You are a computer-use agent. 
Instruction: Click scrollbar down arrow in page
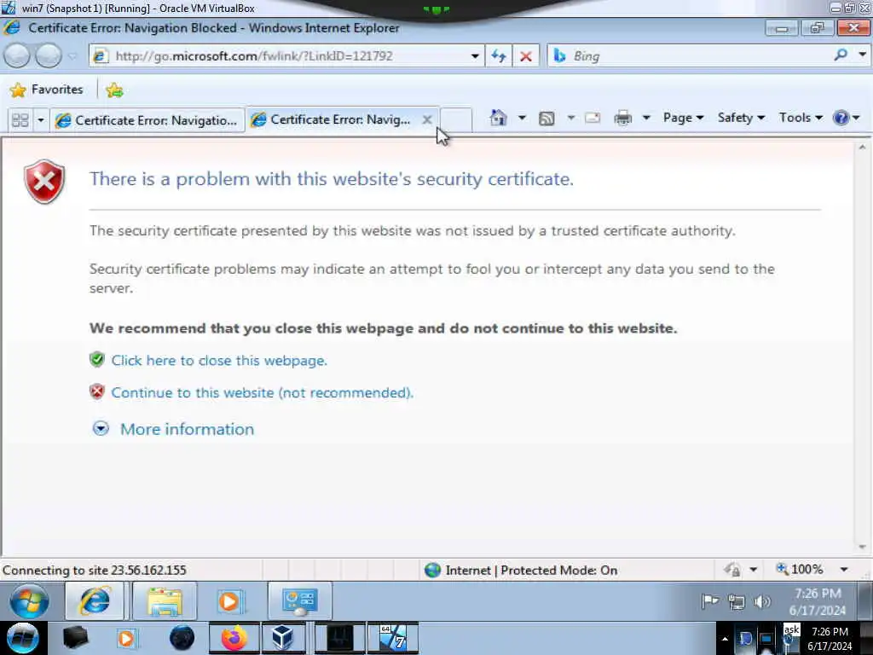coord(863,547)
